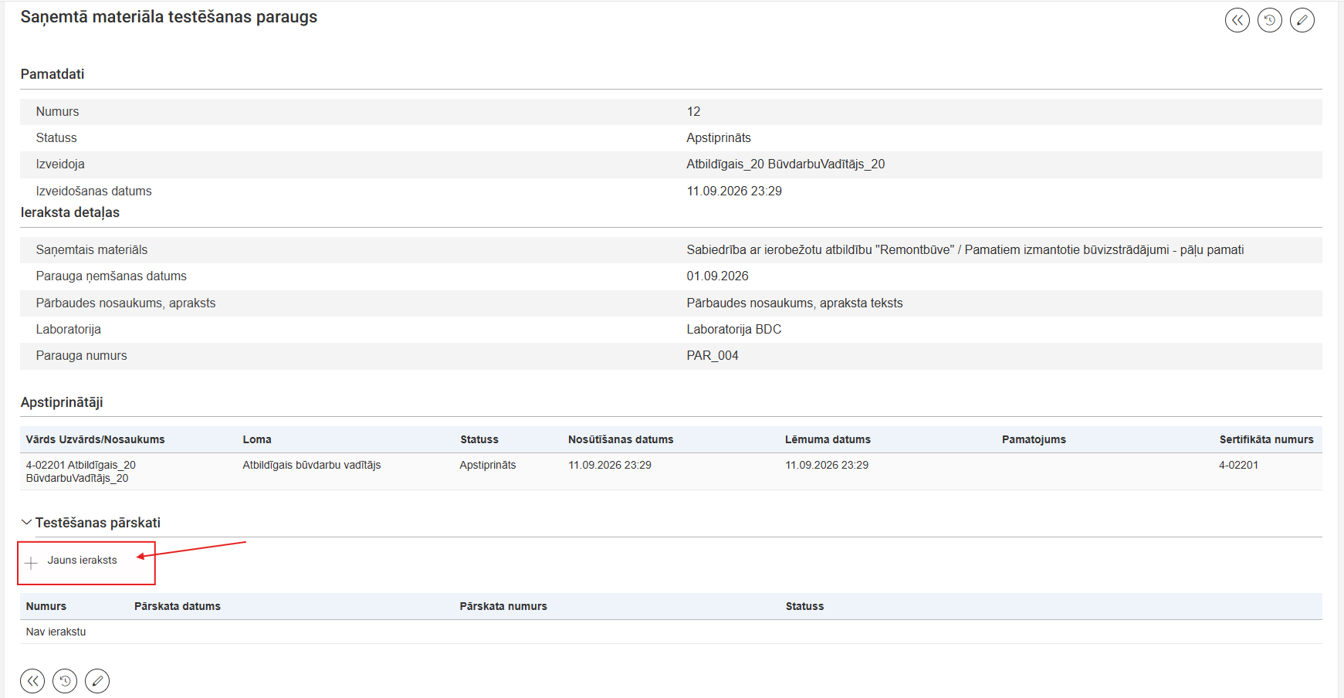Collapse the Testēšanas pārskati section
The width and height of the screenshot is (1344, 698).
26,523
